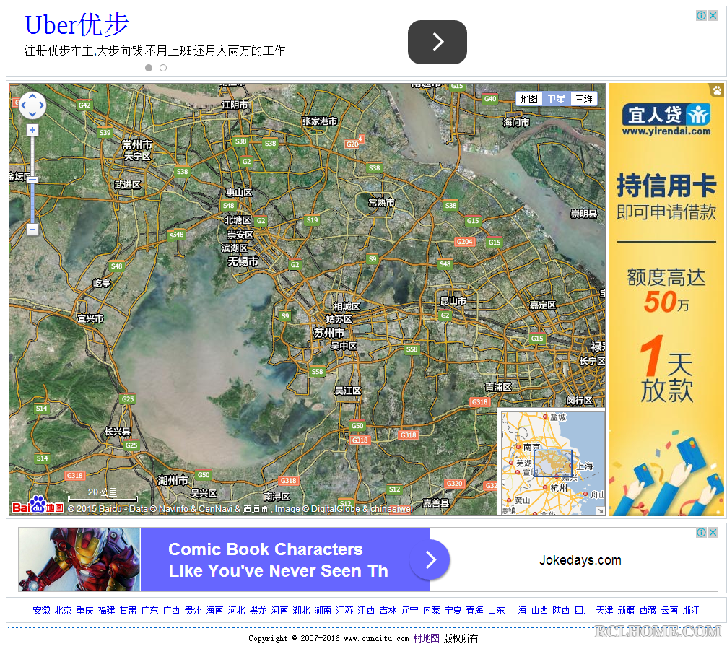727x649 pixels.
Task: Open the 山西 province link
Action: tap(540, 610)
